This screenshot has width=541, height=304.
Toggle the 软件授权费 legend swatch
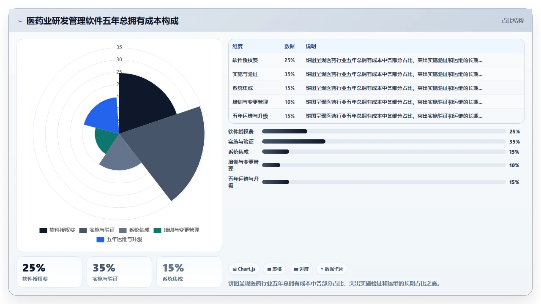(x=43, y=230)
